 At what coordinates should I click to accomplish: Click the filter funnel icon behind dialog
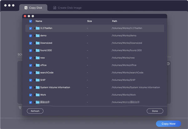pyautogui.click(x=20, y=108)
